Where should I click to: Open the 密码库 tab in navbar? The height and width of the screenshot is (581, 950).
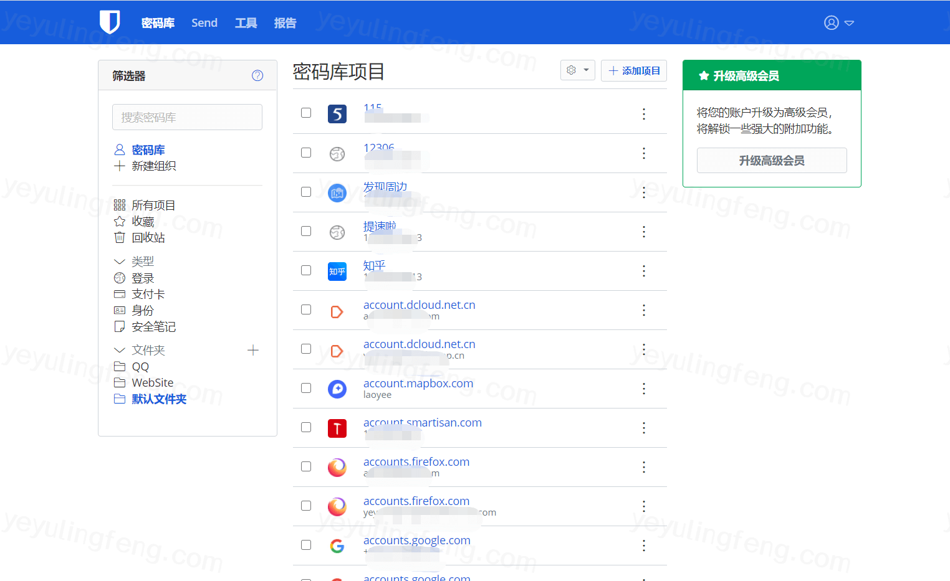(x=158, y=23)
